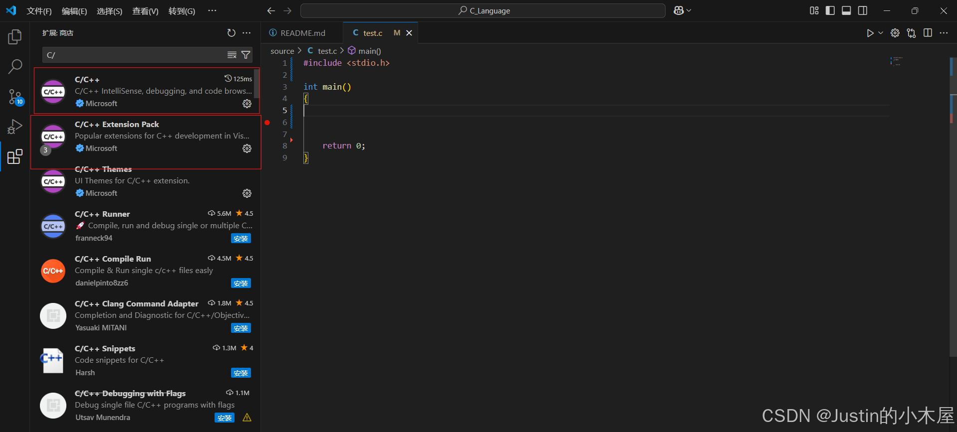Open customize layout icon
The height and width of the screenshot is (432, 957).
coord(814,10)
